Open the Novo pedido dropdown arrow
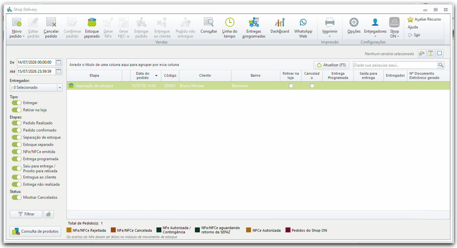This screenshot has height=248, width=457. (24, 37)
